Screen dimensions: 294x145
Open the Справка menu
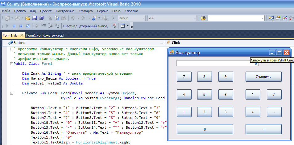tap(131, 11)
